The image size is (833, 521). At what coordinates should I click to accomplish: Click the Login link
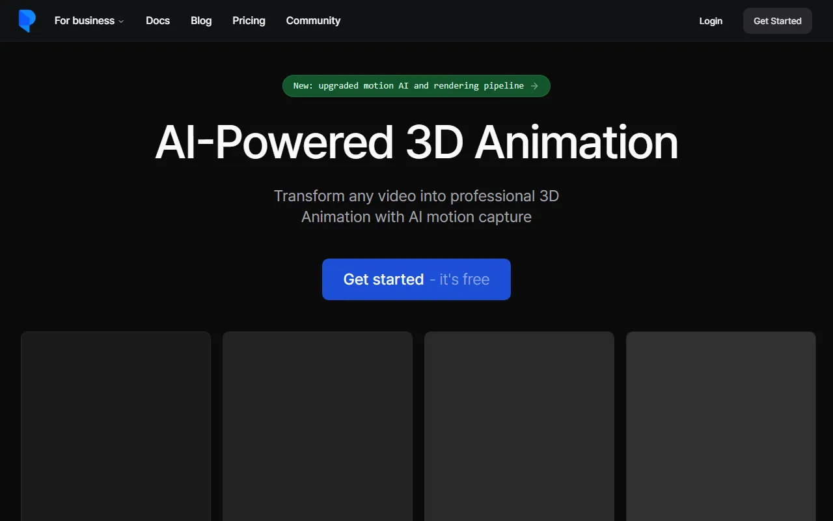pyautogui.click(x=711, y=21)
